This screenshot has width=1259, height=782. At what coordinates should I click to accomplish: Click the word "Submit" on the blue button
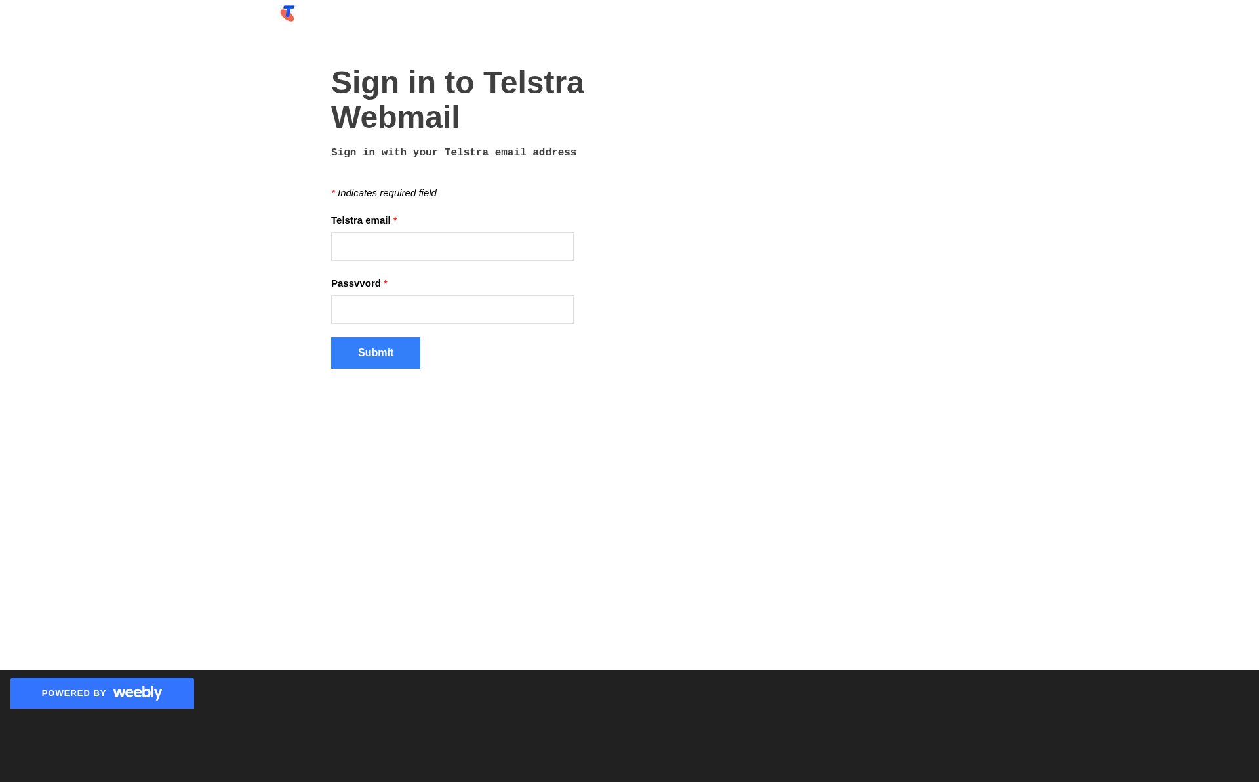tap(375, 353)
